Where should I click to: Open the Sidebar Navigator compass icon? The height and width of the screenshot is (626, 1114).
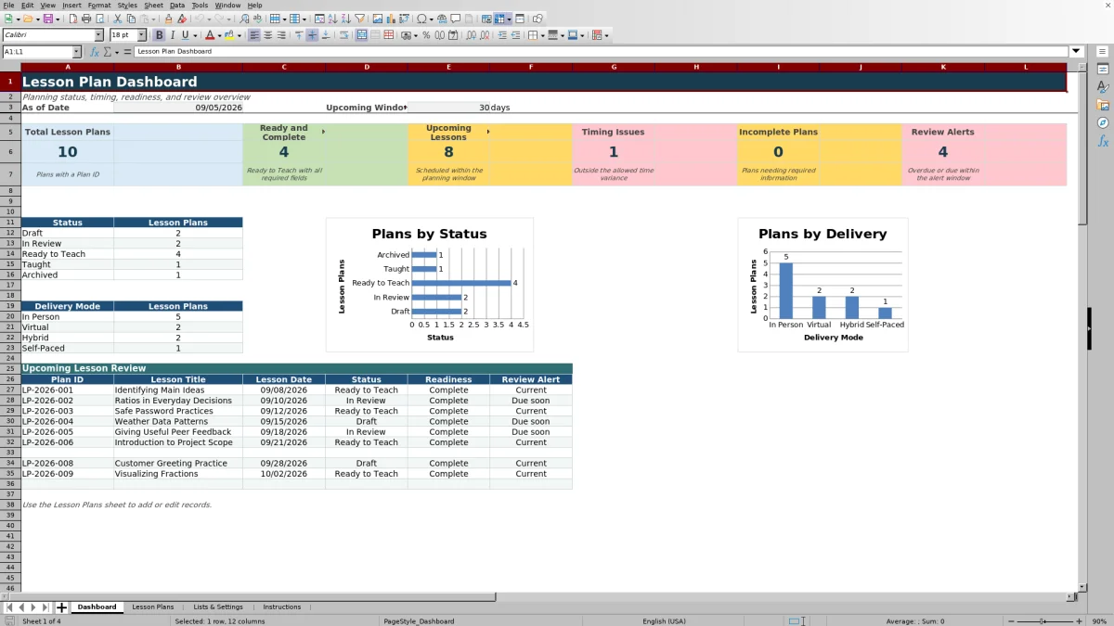point(1103,122)
